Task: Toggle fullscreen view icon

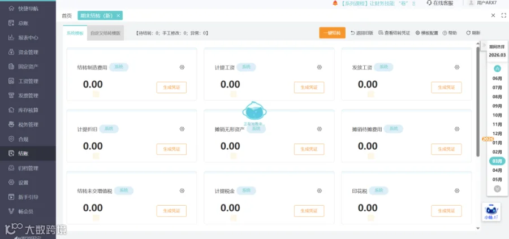Action: pos(504,15)
